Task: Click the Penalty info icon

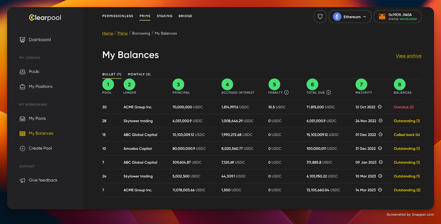Action: click(x=286, y=92)
